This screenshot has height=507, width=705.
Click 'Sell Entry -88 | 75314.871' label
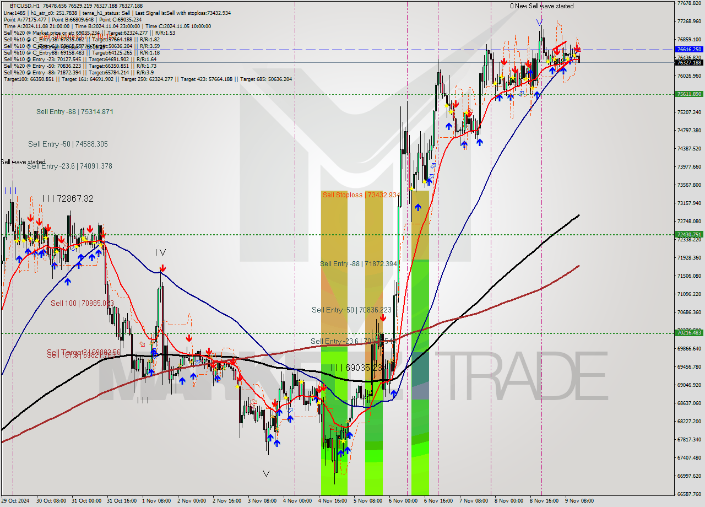(x=75, y=112)
